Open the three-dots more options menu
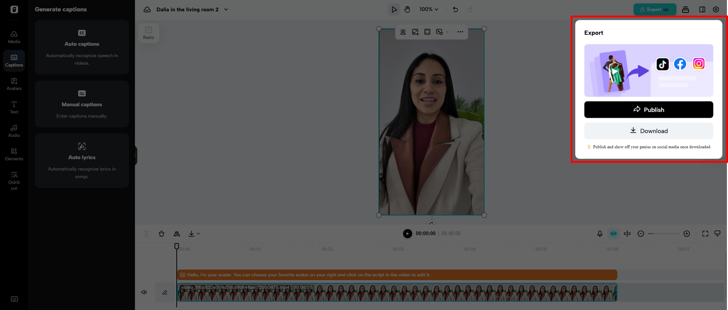This screenshot has height=310, width=728. pos(460,32)
